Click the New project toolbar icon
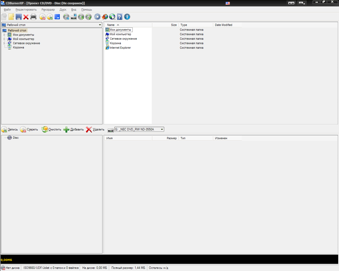This screenshot has width=339, height=271. [x=4, y=17]
